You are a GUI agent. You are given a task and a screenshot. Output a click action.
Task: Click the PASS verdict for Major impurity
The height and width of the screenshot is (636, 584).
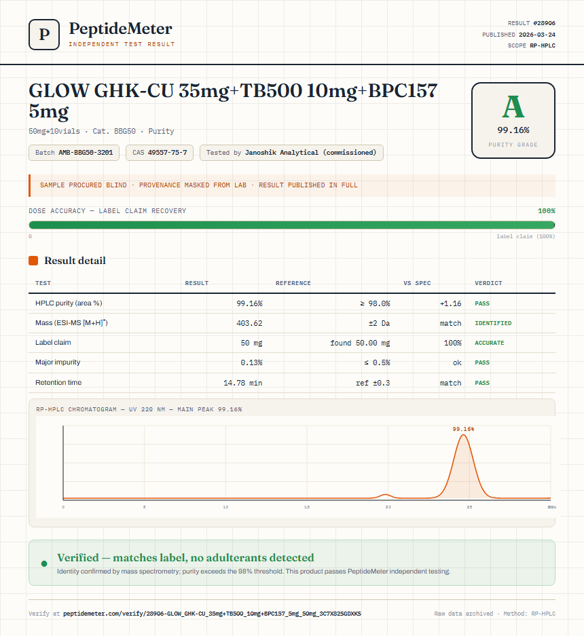tap(482, 362)
